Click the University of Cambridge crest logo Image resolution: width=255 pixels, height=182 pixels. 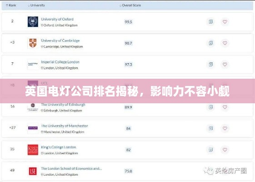pyautogui.click(x=33, y=43)
